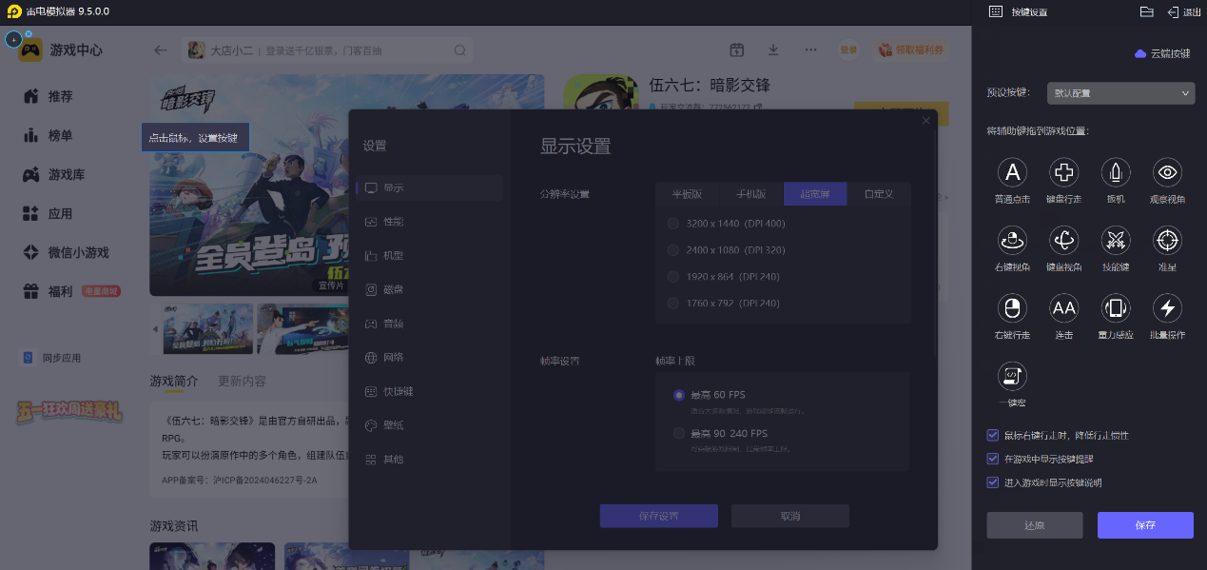
Task: Select the 右键行走 mouse icon
Action: point(1013,307)
